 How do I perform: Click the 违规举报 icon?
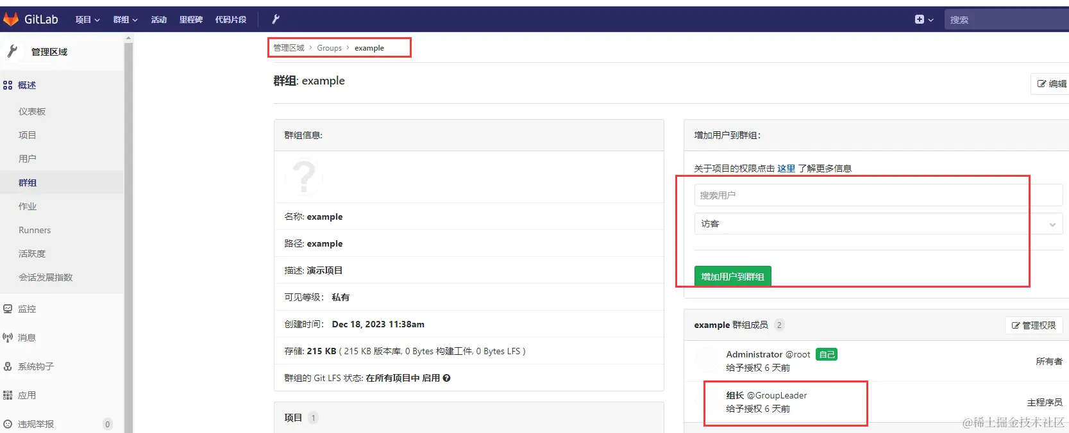[x=8, y=424]
